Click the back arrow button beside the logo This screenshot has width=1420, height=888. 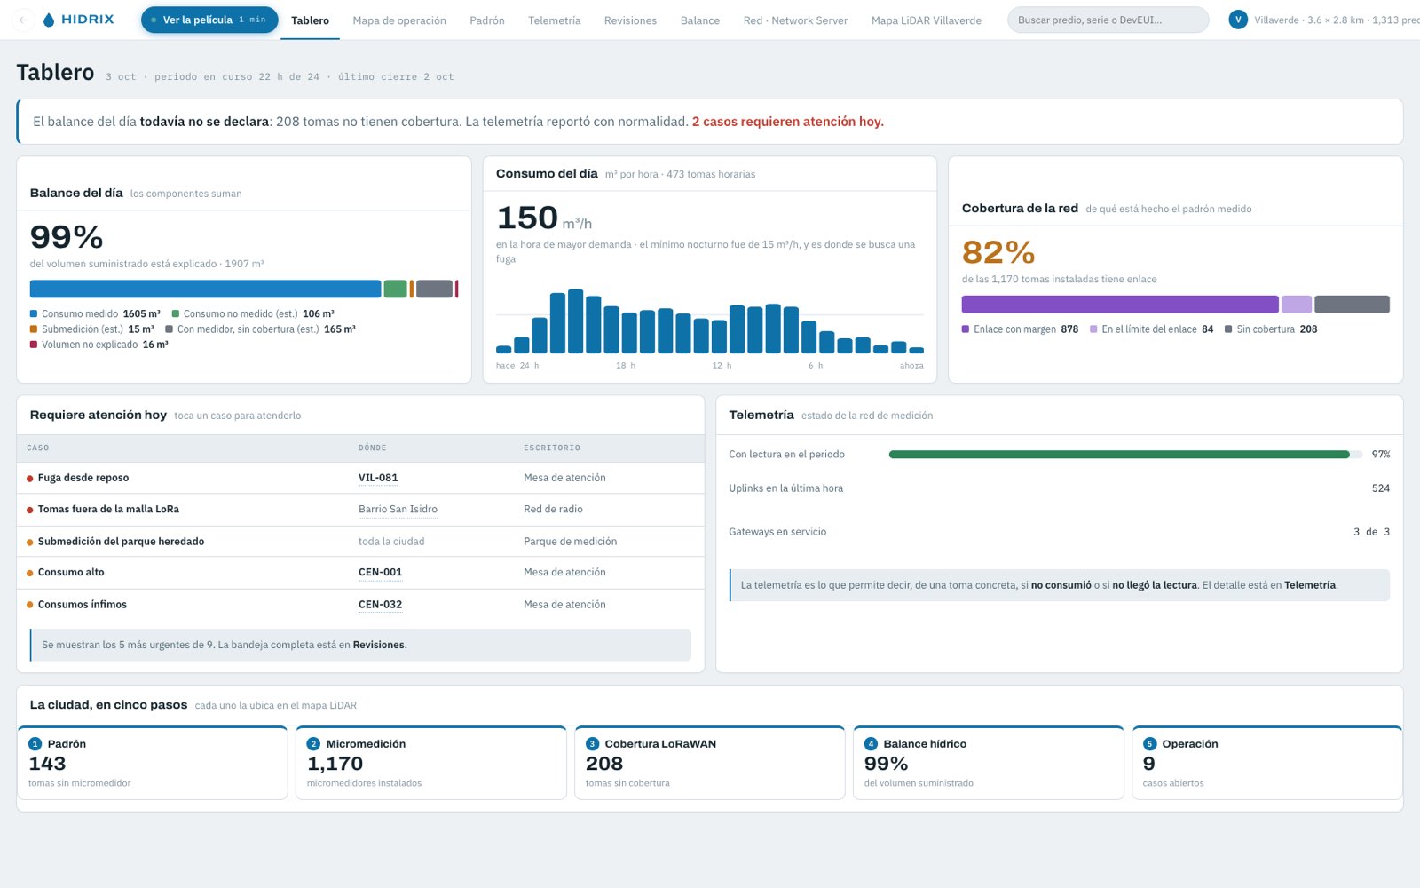24,20
